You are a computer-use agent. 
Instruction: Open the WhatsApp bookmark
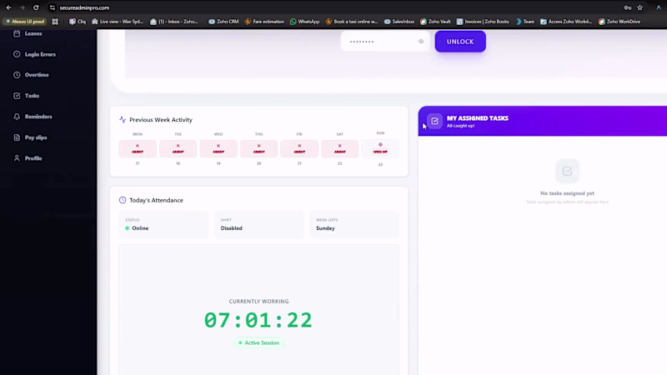coord(304,22)
